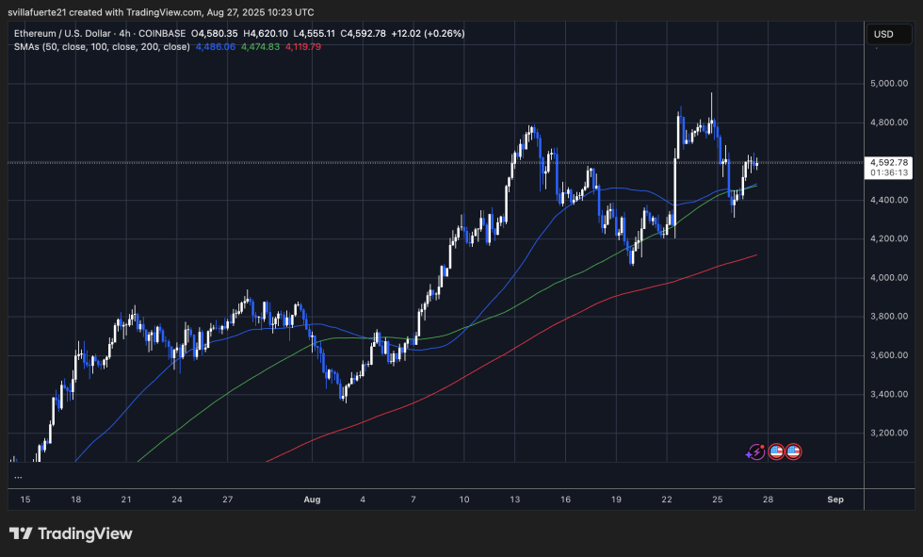This screenshot has width=923, height=557.
Task: Click the TradingView logo
Action: pos(71,532)
